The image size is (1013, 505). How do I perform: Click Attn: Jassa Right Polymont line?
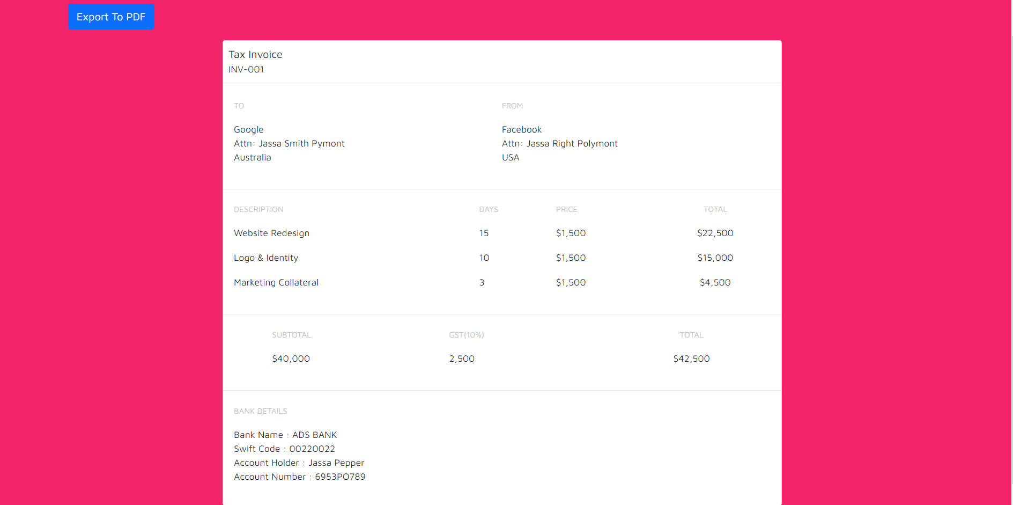coord(559,144)
